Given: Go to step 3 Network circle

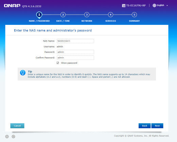Looking at the screenshot, I should pyautogui.click(x=87, y=15).
